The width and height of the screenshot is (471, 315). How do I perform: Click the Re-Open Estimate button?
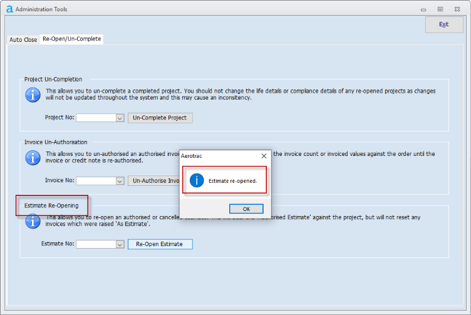160,244
